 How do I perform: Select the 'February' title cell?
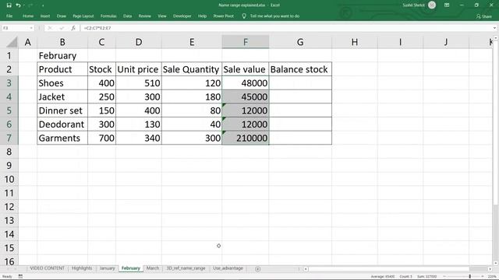click(62, 55)
